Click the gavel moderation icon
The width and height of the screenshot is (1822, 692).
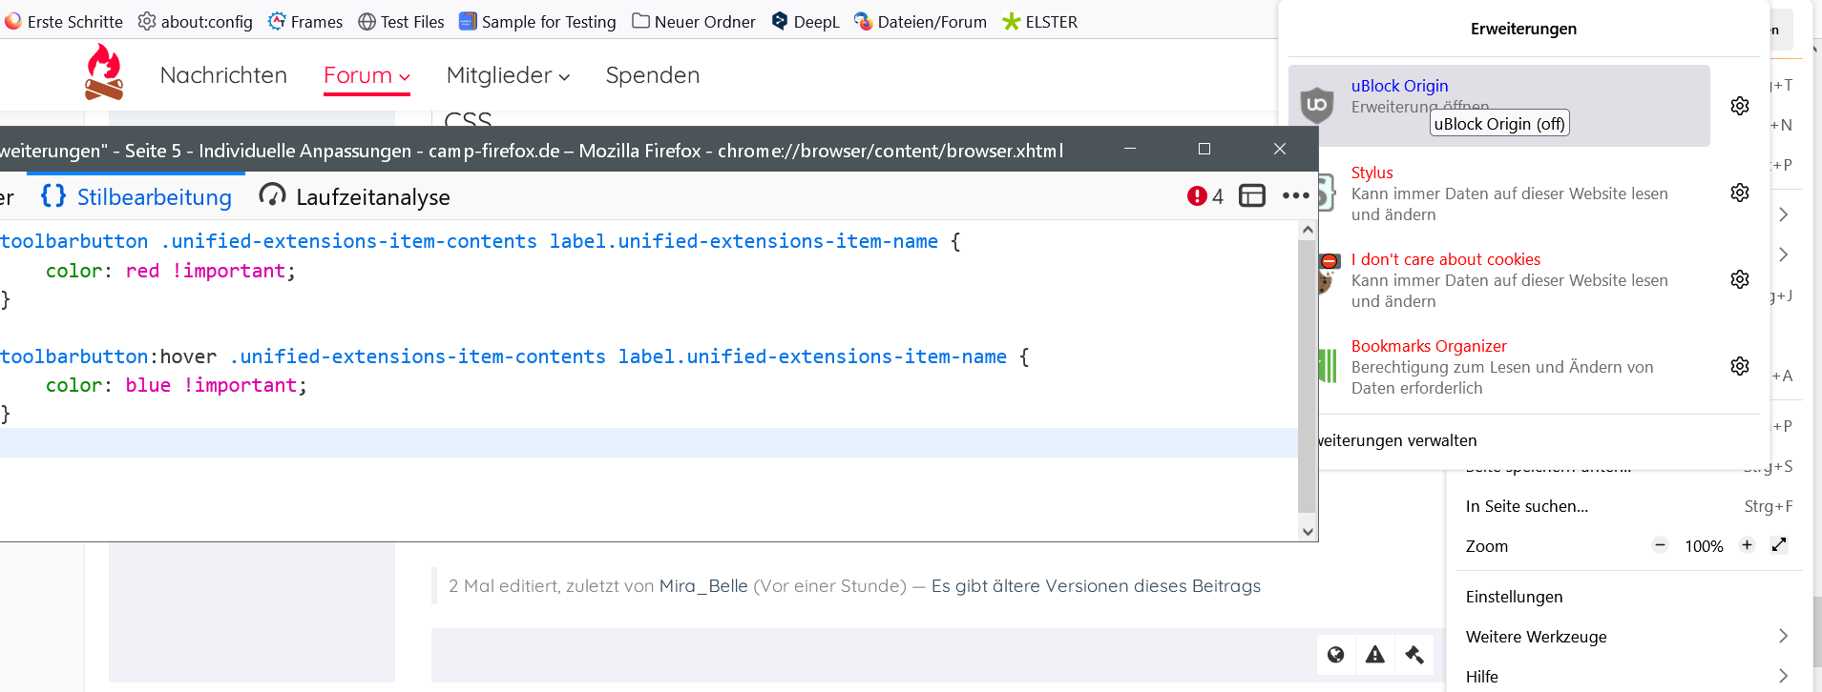tap(1414, 655)
